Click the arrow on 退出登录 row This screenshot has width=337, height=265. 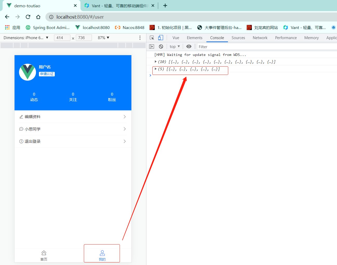[125, 141]
